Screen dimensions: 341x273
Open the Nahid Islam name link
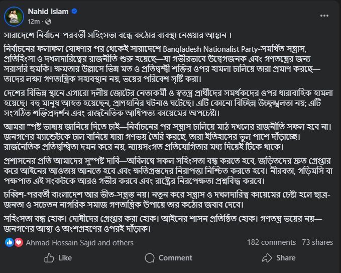click(48, 12)
